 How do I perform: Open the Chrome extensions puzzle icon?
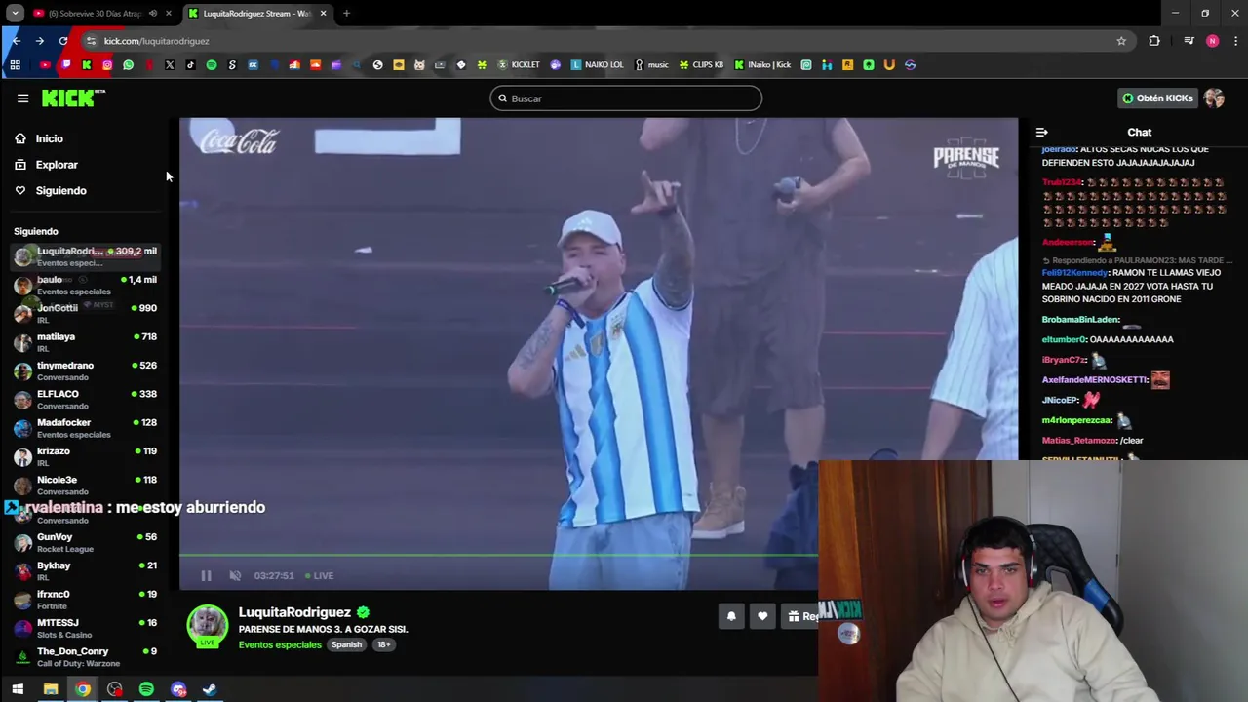click(x=1154, y=41)
